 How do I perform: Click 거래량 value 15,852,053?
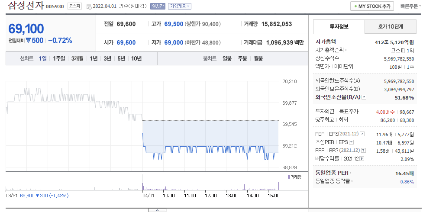277,24
